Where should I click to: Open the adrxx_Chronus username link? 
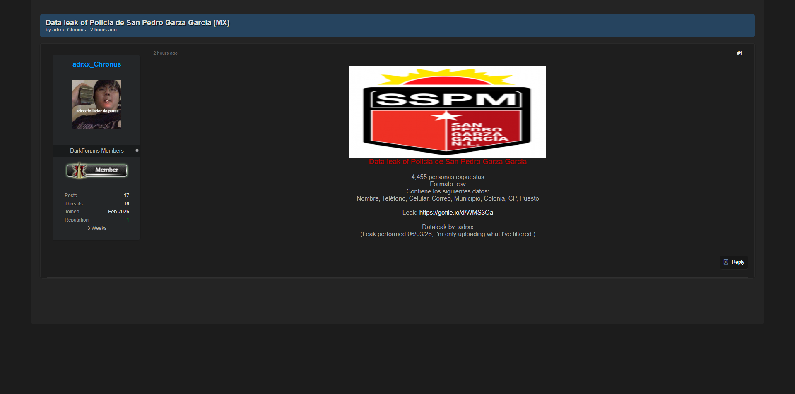point(96,64)
